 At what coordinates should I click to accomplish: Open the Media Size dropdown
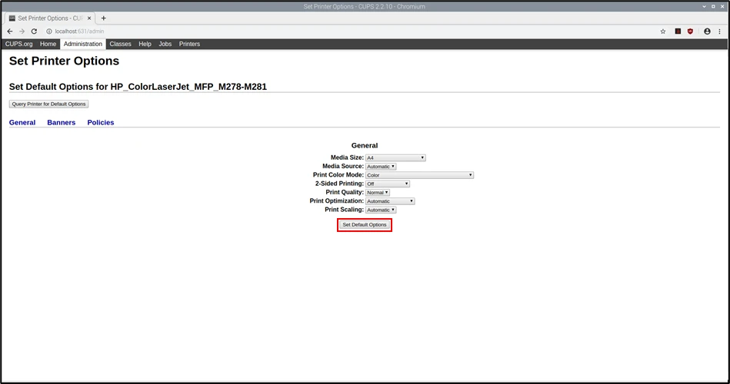(395, 157)
